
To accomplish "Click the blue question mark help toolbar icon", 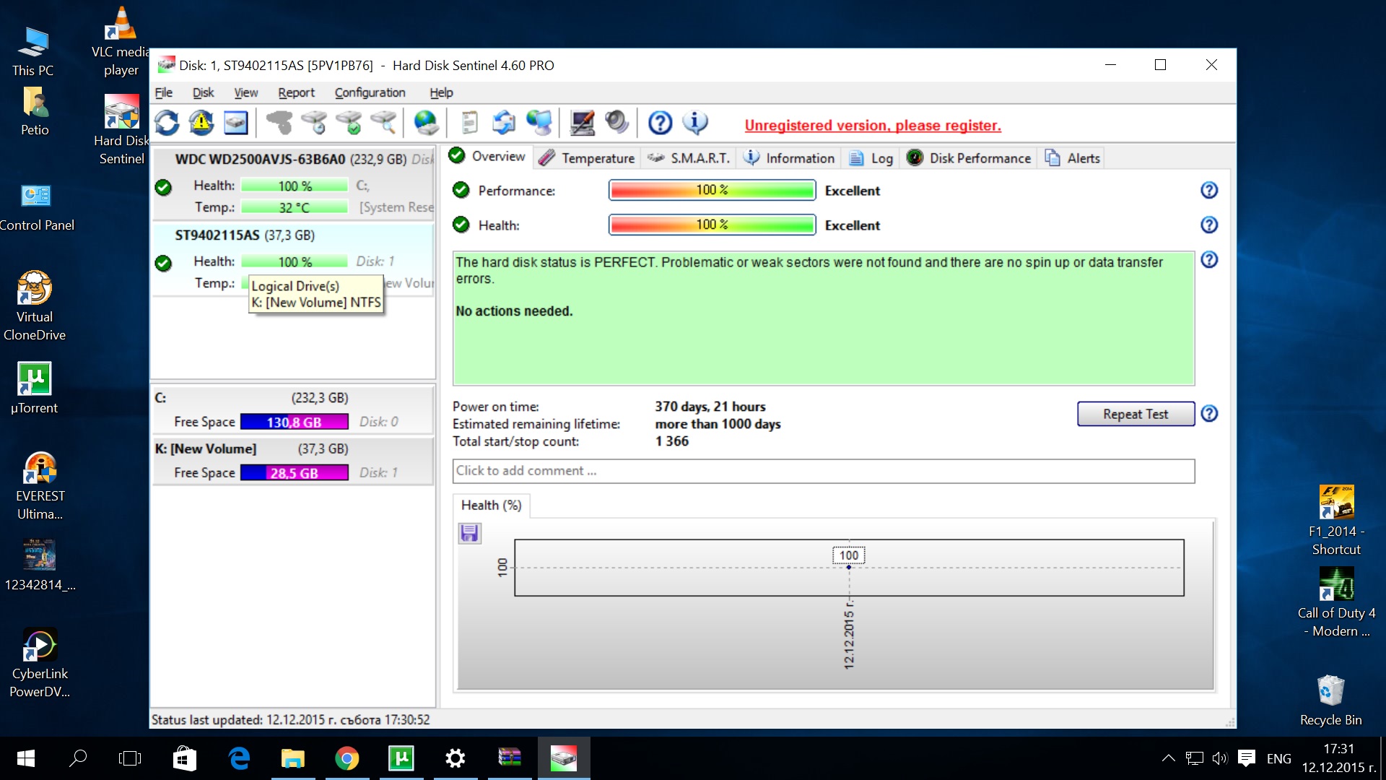I will 660,123.
